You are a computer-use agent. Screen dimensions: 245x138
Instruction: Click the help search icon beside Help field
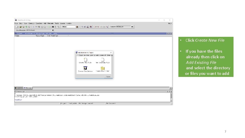(x=77, y=27)
